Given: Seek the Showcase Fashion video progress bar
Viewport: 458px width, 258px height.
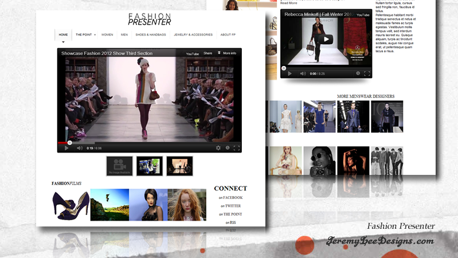Looking at the screenshot, I should [x=149, y=143].
